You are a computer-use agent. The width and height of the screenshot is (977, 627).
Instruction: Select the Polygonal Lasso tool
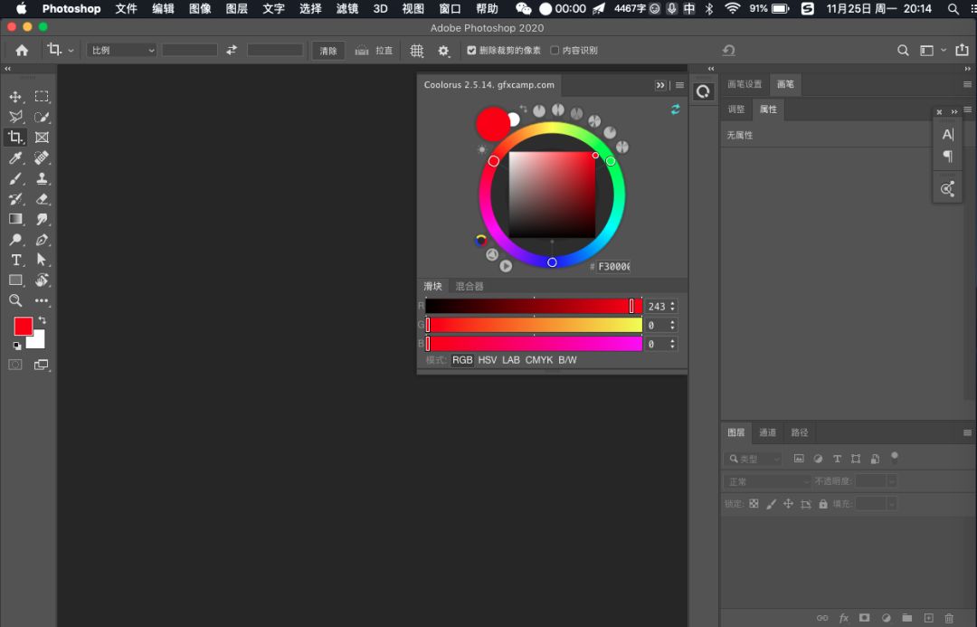click(15, 117)
